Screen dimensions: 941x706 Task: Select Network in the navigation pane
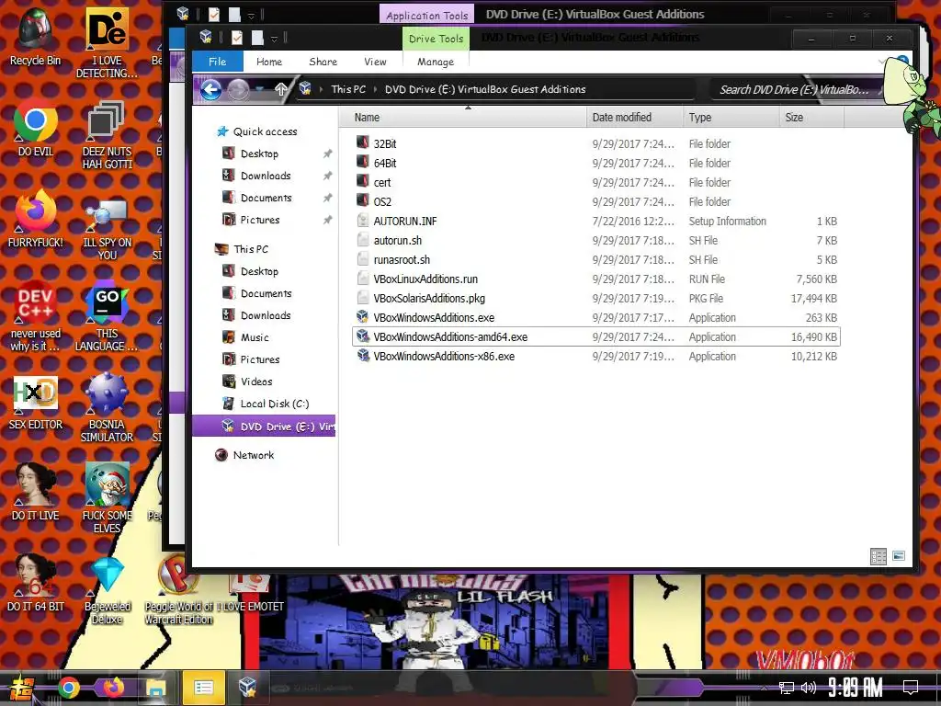[x=254, y=455]
